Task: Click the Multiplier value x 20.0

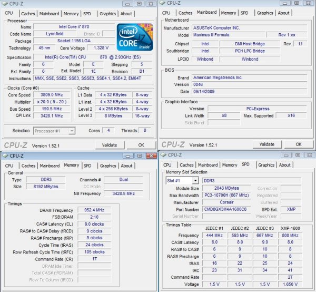Action: (x=52, y=102)
